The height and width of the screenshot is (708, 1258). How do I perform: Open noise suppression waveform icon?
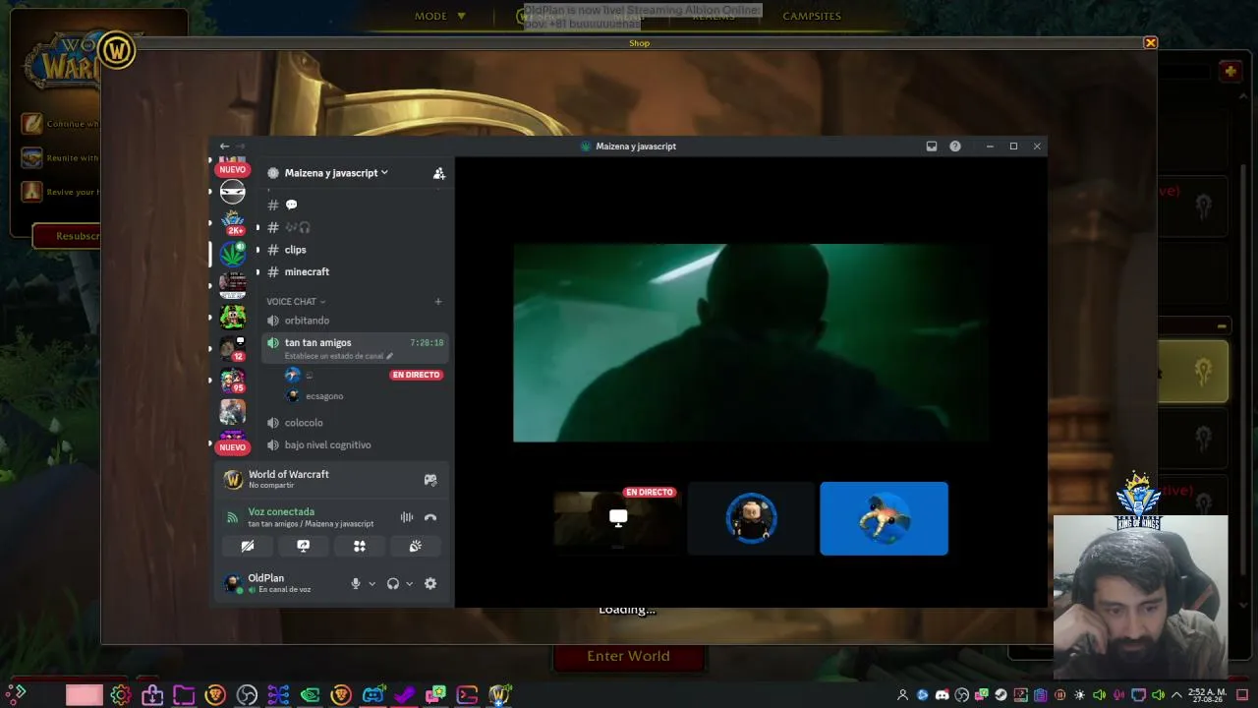(x=407, y=517)
